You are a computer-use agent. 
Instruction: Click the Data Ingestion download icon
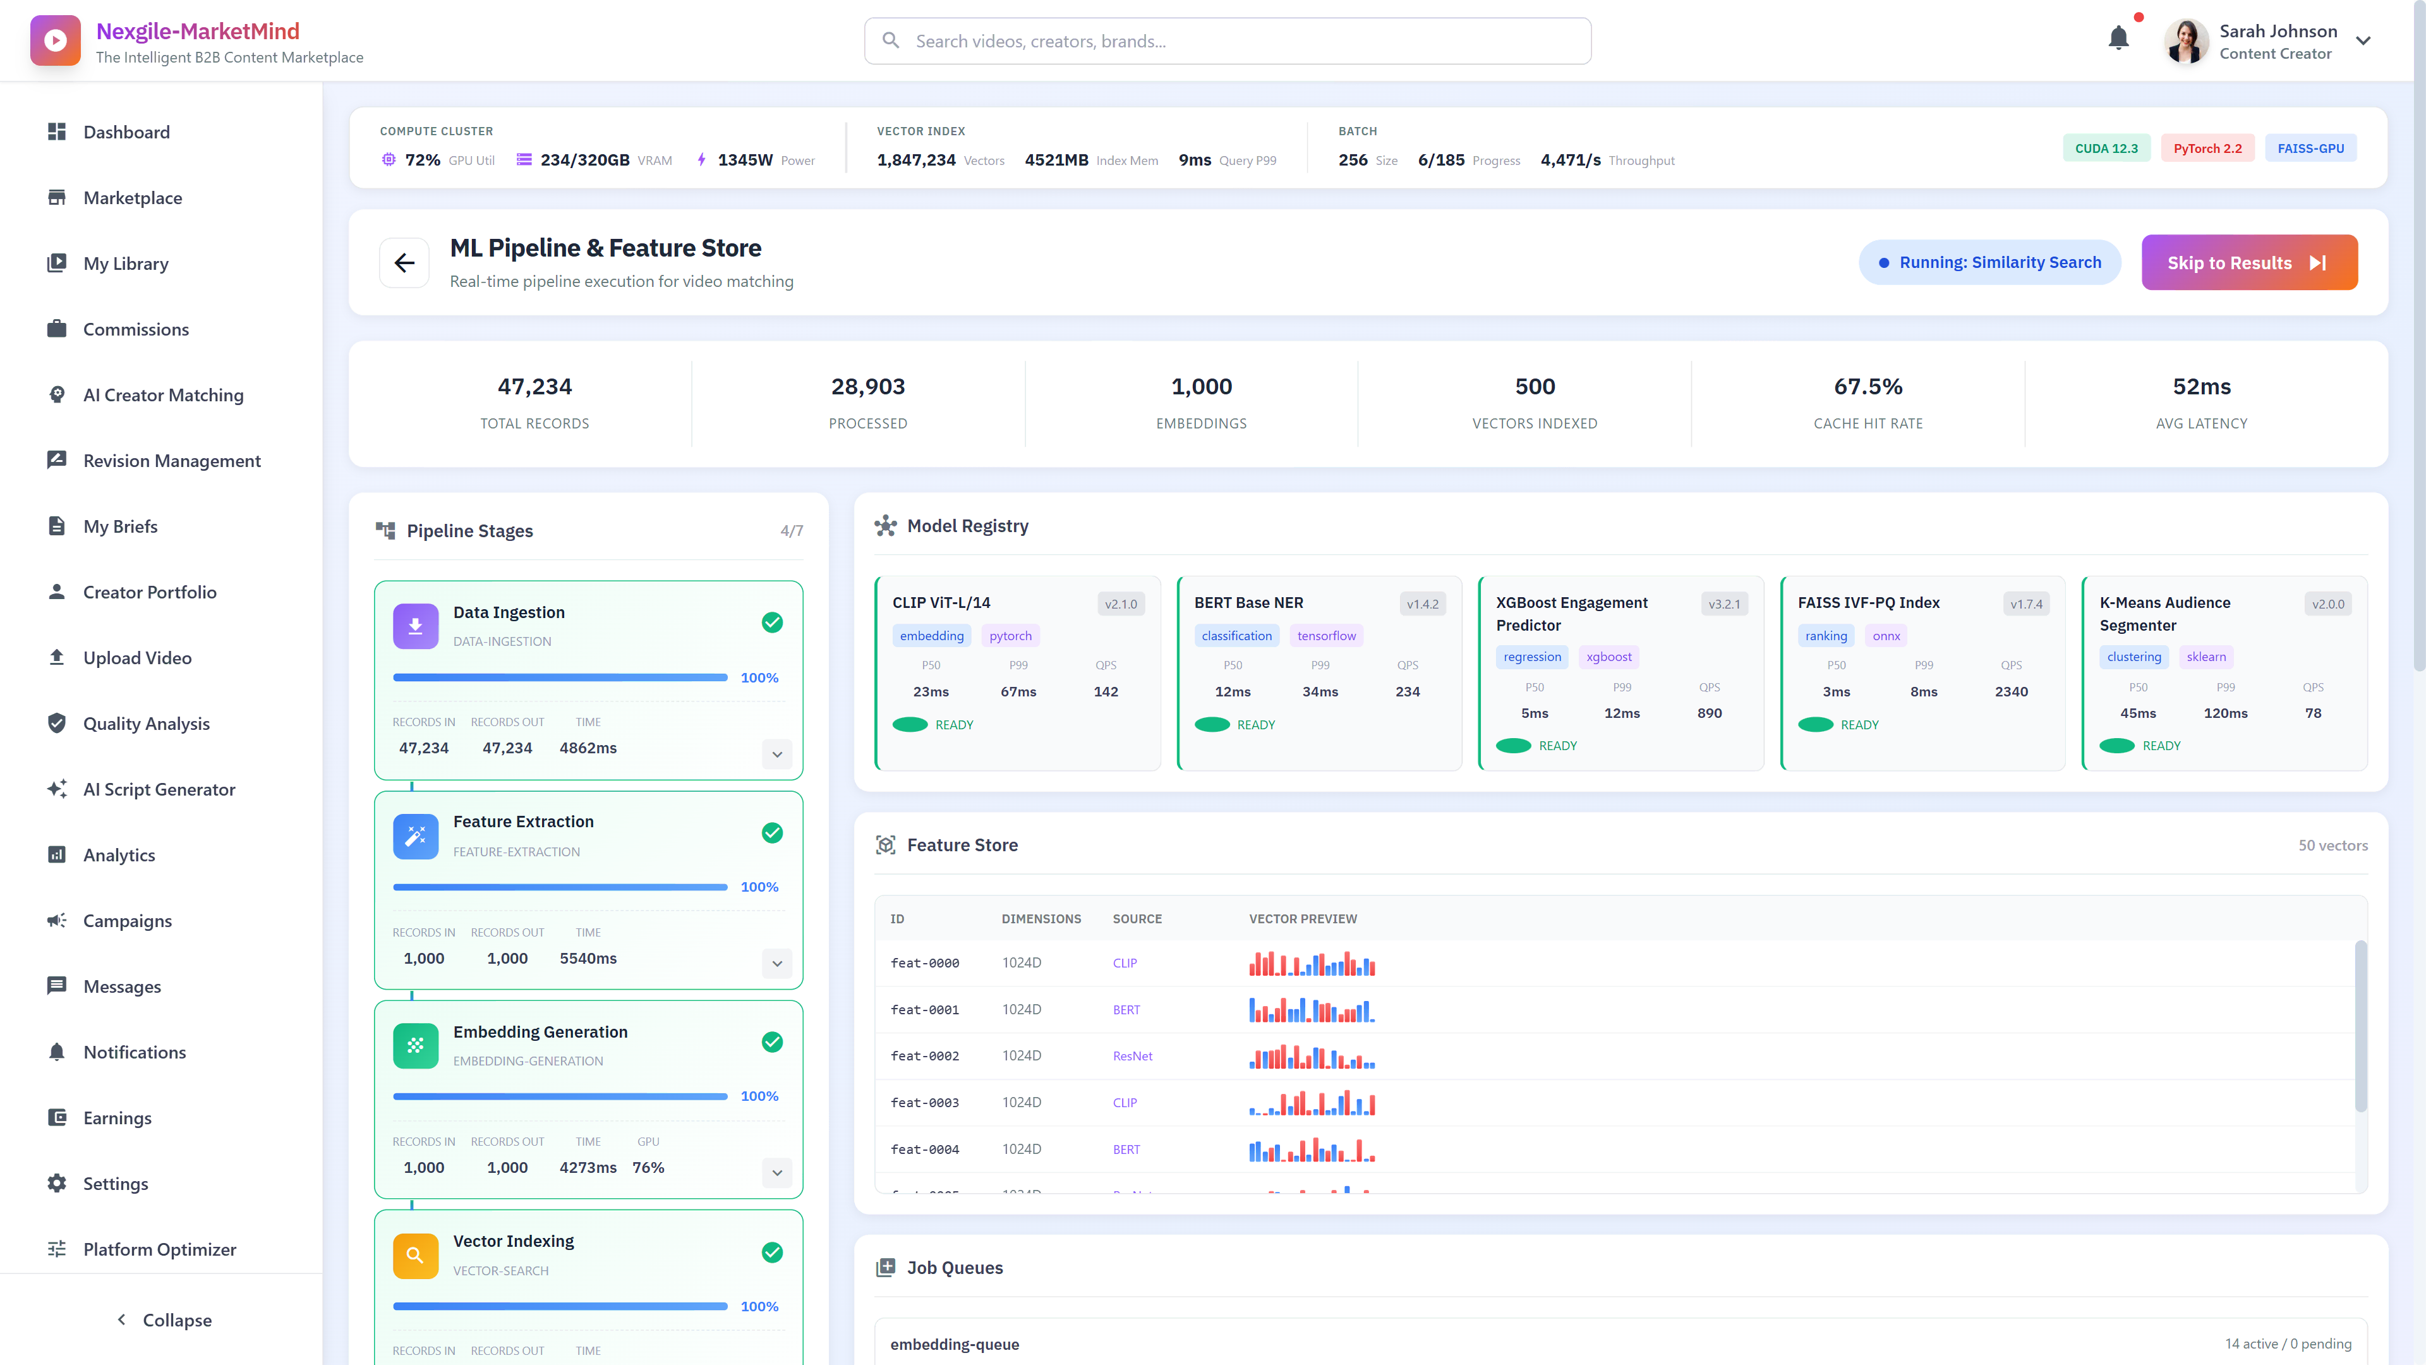(414, 624)
